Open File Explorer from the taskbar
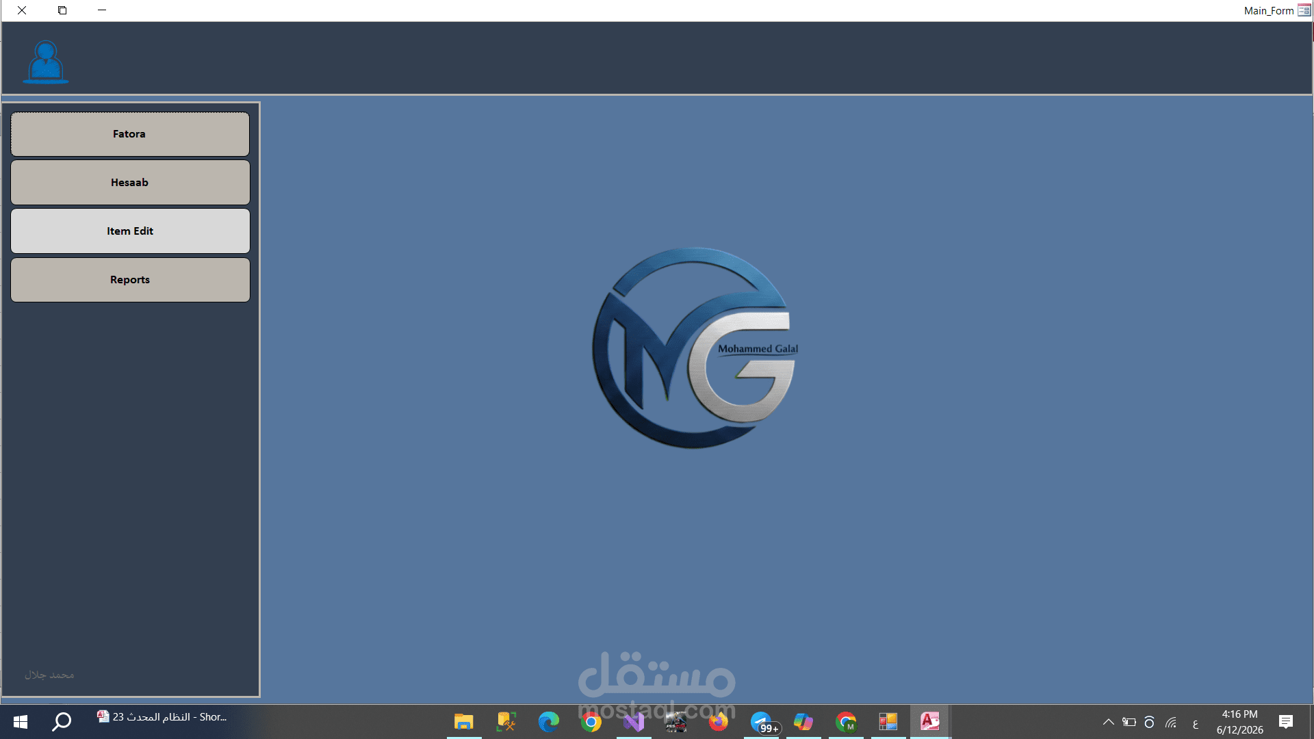Screen dimensions: 1314x739 464,722
